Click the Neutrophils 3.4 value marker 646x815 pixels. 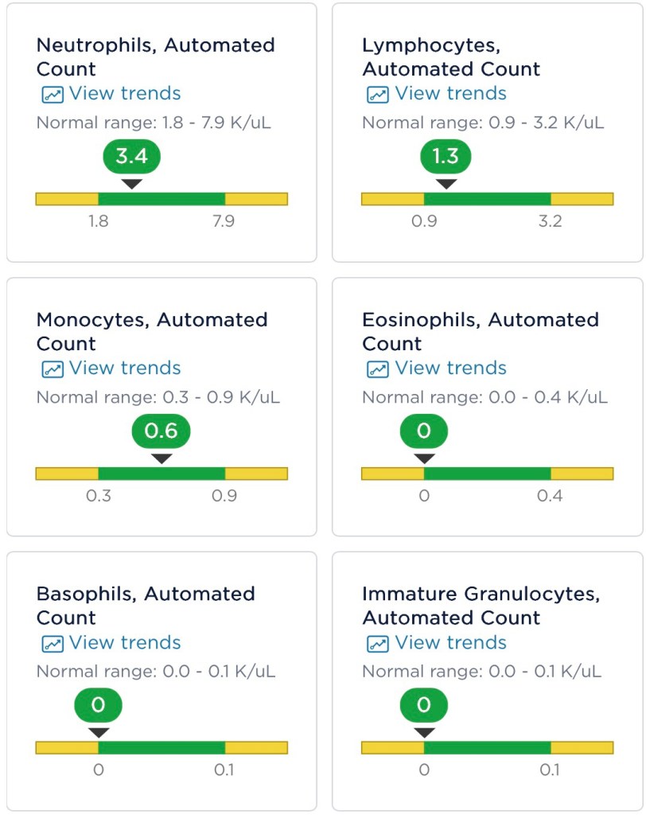click(132, 157)
